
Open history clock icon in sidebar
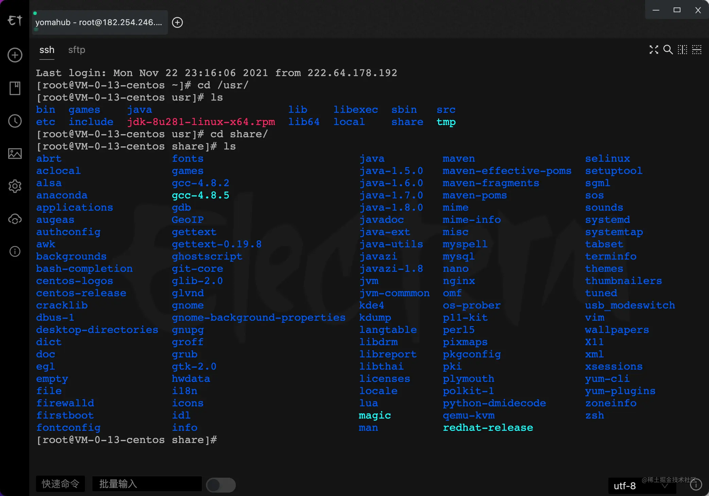(15, 121)
